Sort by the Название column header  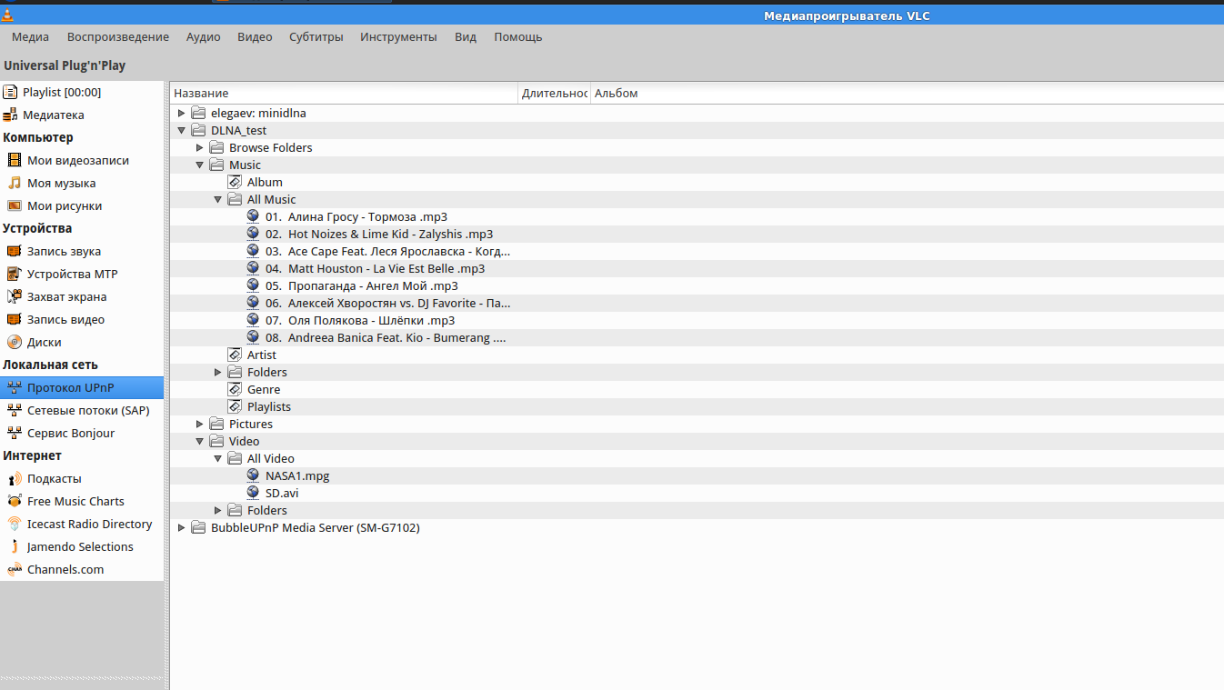click(x=345, y=93)
